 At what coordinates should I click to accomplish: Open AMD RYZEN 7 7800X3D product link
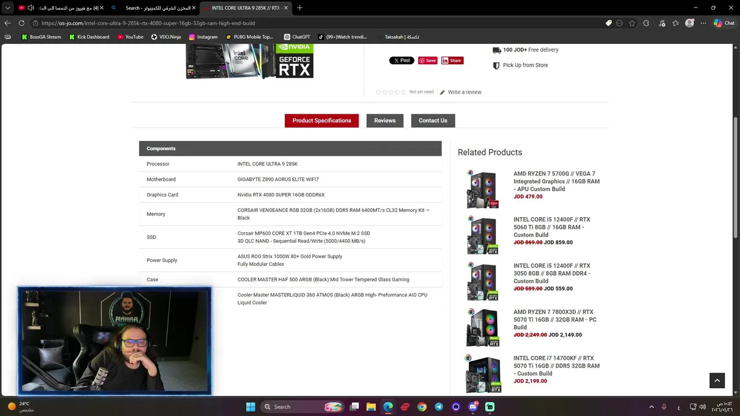click(555, 320)
